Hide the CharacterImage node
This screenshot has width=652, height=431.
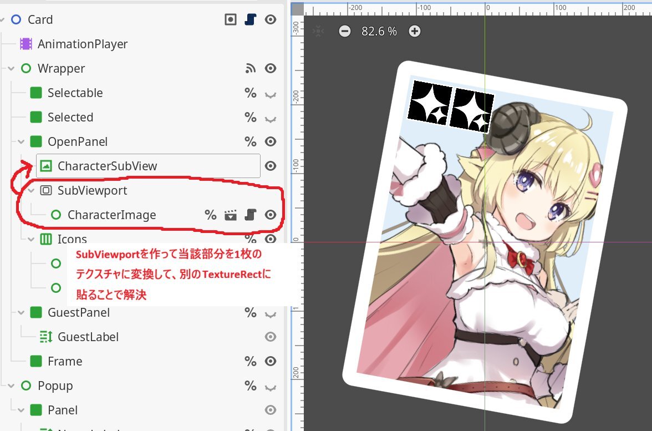point(271,215)
